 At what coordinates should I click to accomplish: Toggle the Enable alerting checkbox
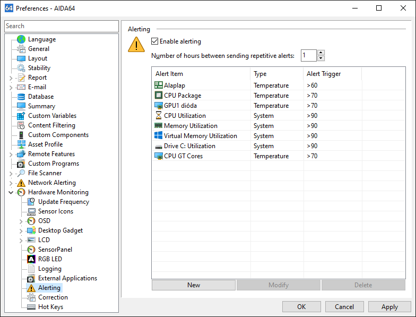(155, 41)
